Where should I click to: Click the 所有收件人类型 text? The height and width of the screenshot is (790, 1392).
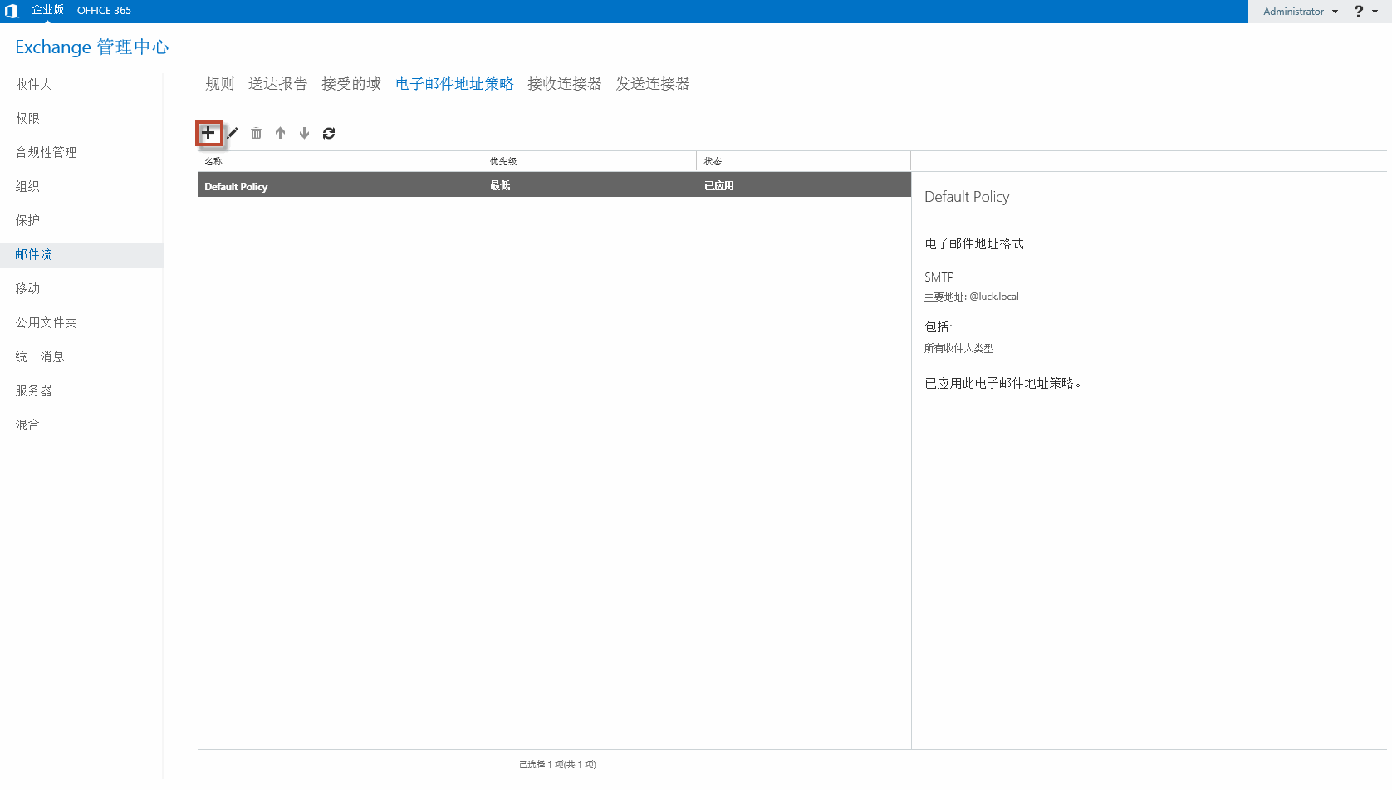click(959, 348)
